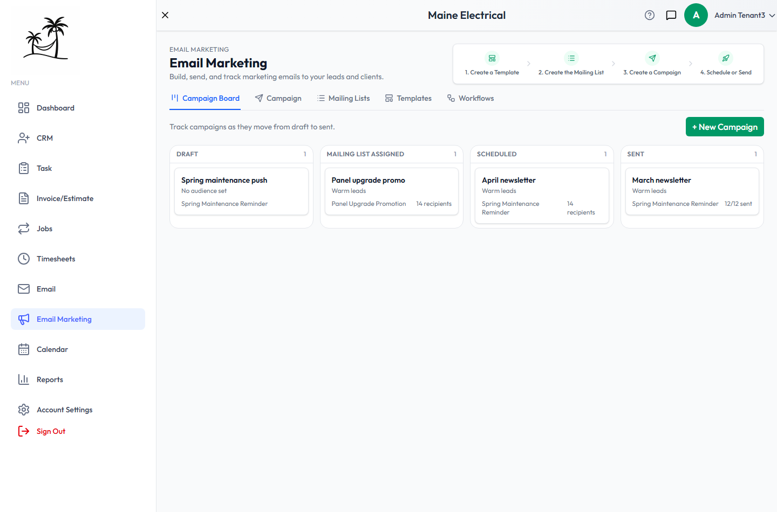Viewport: 777px width, 512px height.
Task: Open the Spring maintenance push campaign card
Action: point(241,191)
